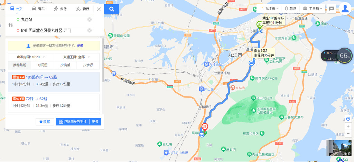
Task: Click the locate-me target icon
Action: [x=348, y=119]
